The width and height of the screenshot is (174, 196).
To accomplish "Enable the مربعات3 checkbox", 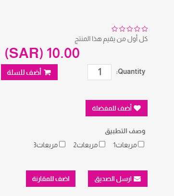I will click(x=62, y=144).
